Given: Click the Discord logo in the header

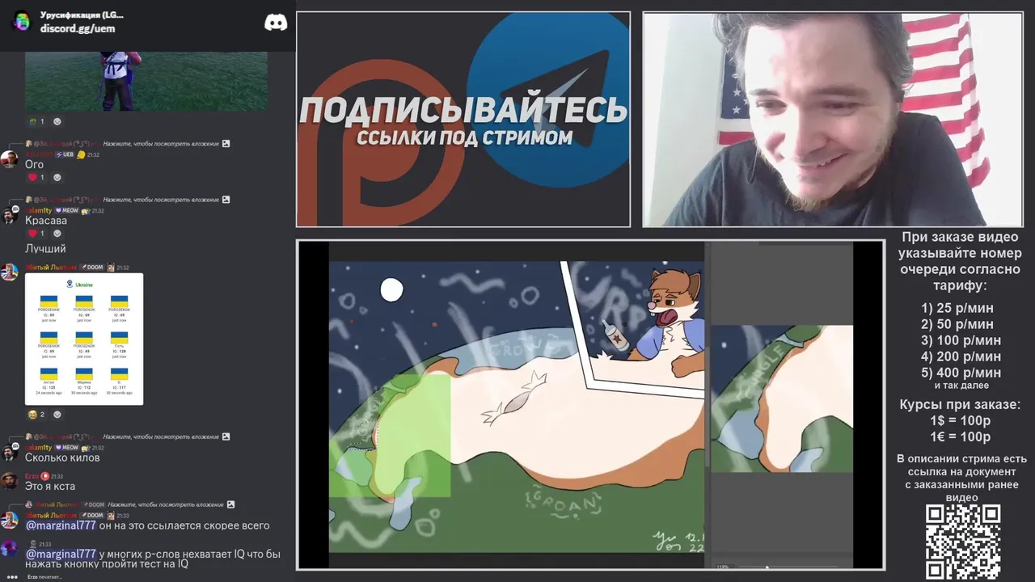Looking at the screenshot, I should point(276,23).
